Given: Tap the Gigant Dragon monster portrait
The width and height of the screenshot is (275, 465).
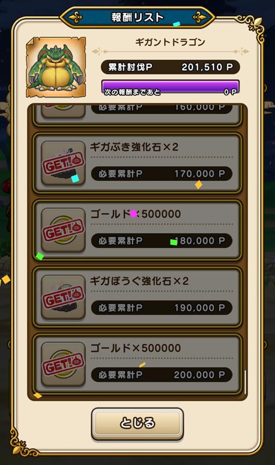Looking at the screenshot, I should coord(56,67).
